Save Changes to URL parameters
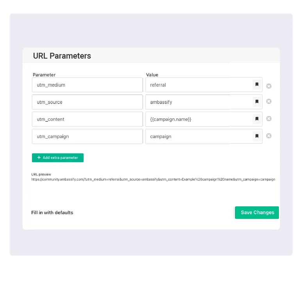 pyautogui.click(x=257, y=212)
